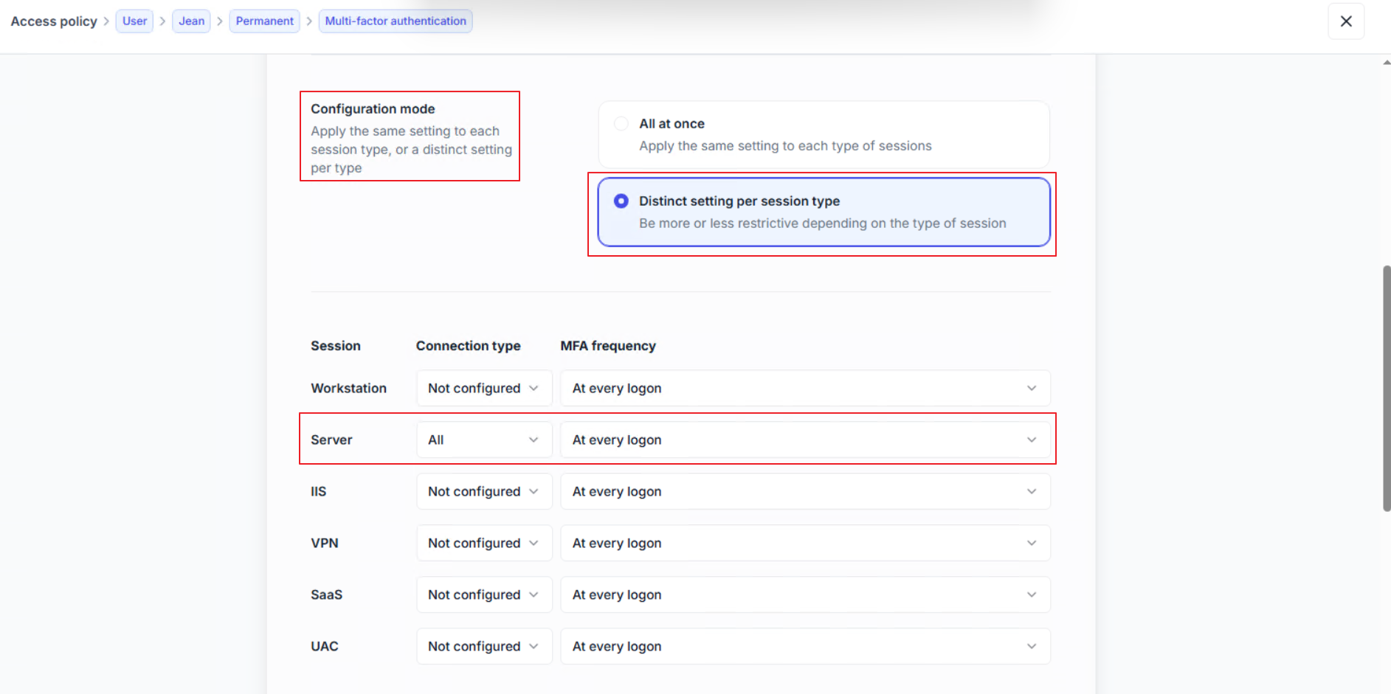
Task: Open IIS connection type dropdown
Action: coord(483,492)
